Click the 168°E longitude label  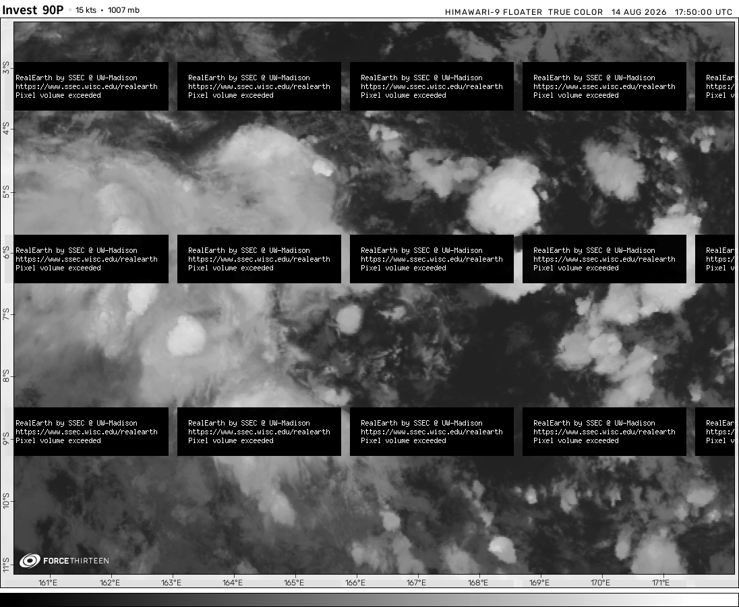(x=478, y=583)
